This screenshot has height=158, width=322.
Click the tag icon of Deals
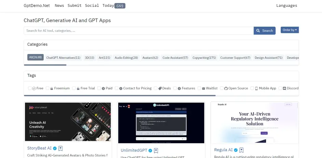(160, 88)
